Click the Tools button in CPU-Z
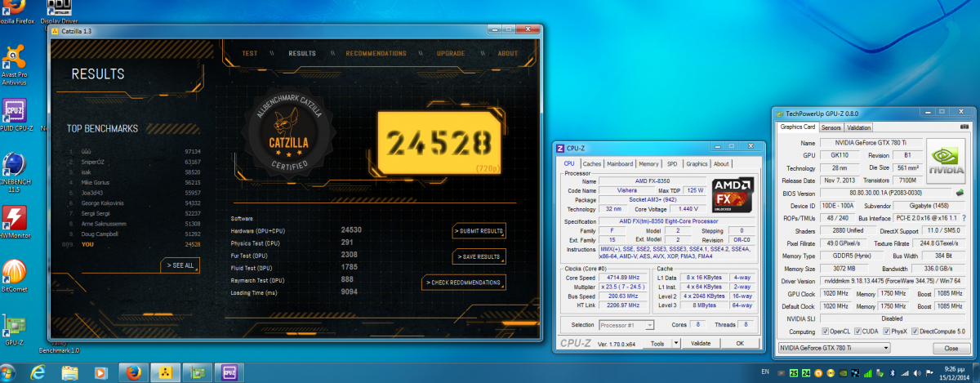Screen dimensions: 980x383 click(657, 344)
